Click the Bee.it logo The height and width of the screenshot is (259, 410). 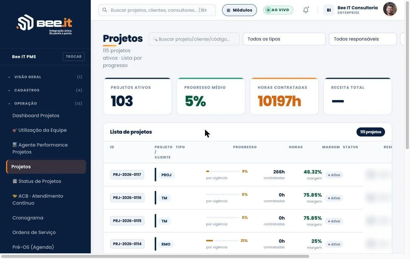[x=45, y=24]
